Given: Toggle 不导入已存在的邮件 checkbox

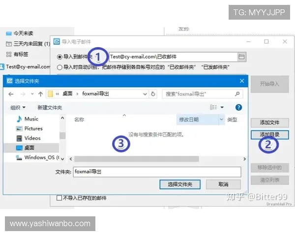Looking at the screenshot, I should coord(59,198).
